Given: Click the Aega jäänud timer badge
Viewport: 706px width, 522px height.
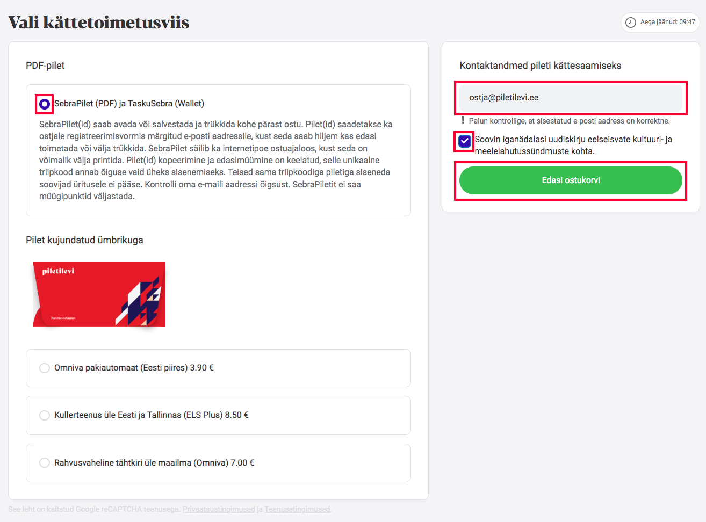Looking at the screenshot, I should (x=660, y=23).
